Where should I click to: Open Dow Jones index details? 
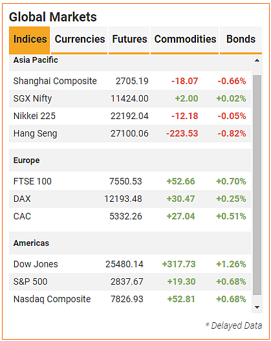[130, 264]
